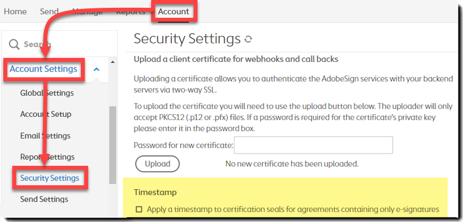Collapse Account Settings with the chevron
Viewport: 463px width, 222px height.
(97, 70)
